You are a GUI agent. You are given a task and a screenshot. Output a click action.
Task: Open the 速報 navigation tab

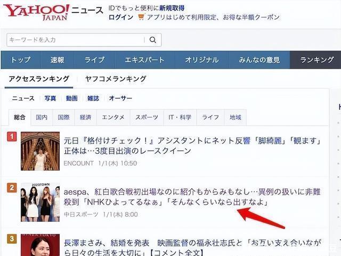pyautogui.click(x=58, y=60)
